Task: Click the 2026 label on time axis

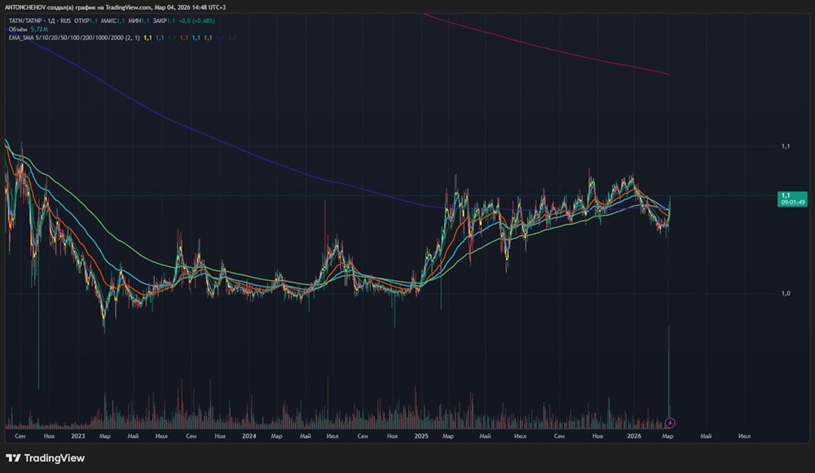Action: 632,436
